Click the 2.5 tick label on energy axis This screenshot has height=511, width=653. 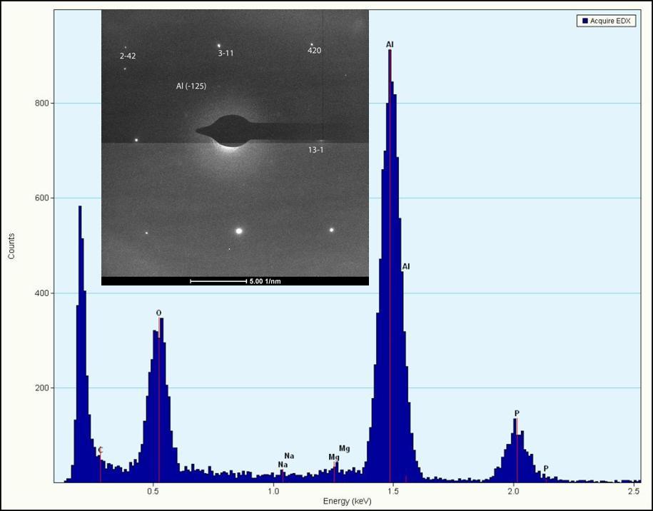pos(634,491)
